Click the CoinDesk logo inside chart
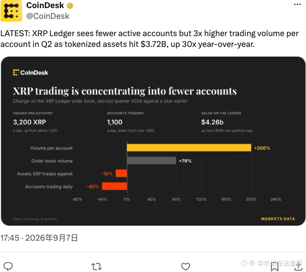 30,72
